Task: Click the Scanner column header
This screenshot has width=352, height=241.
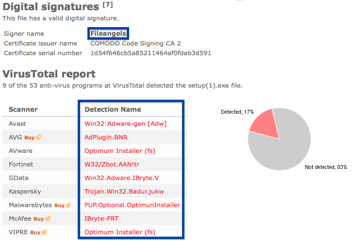Action: tap(23, 109)
